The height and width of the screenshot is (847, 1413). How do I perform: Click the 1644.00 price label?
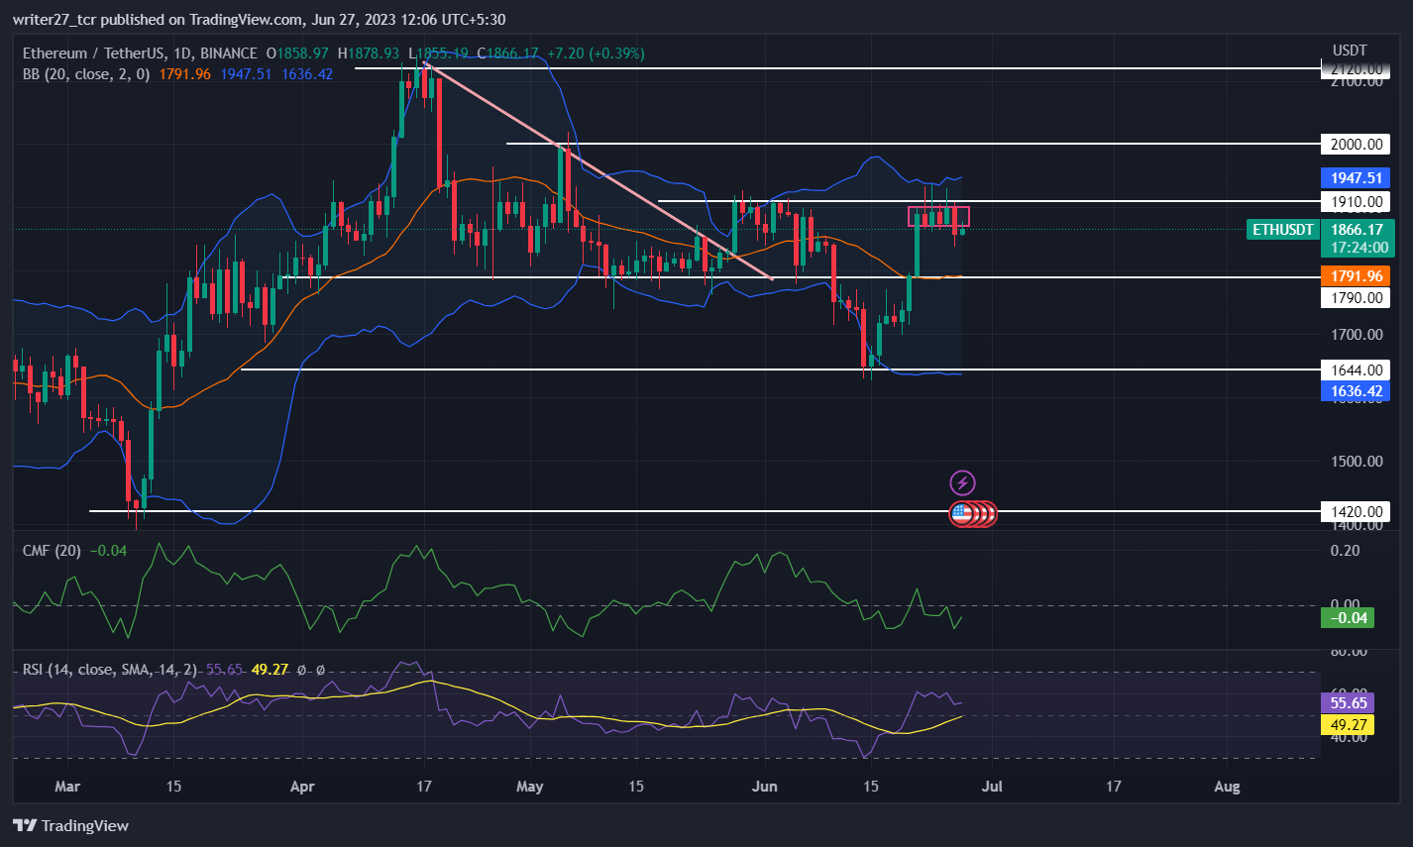[1357, 371]
